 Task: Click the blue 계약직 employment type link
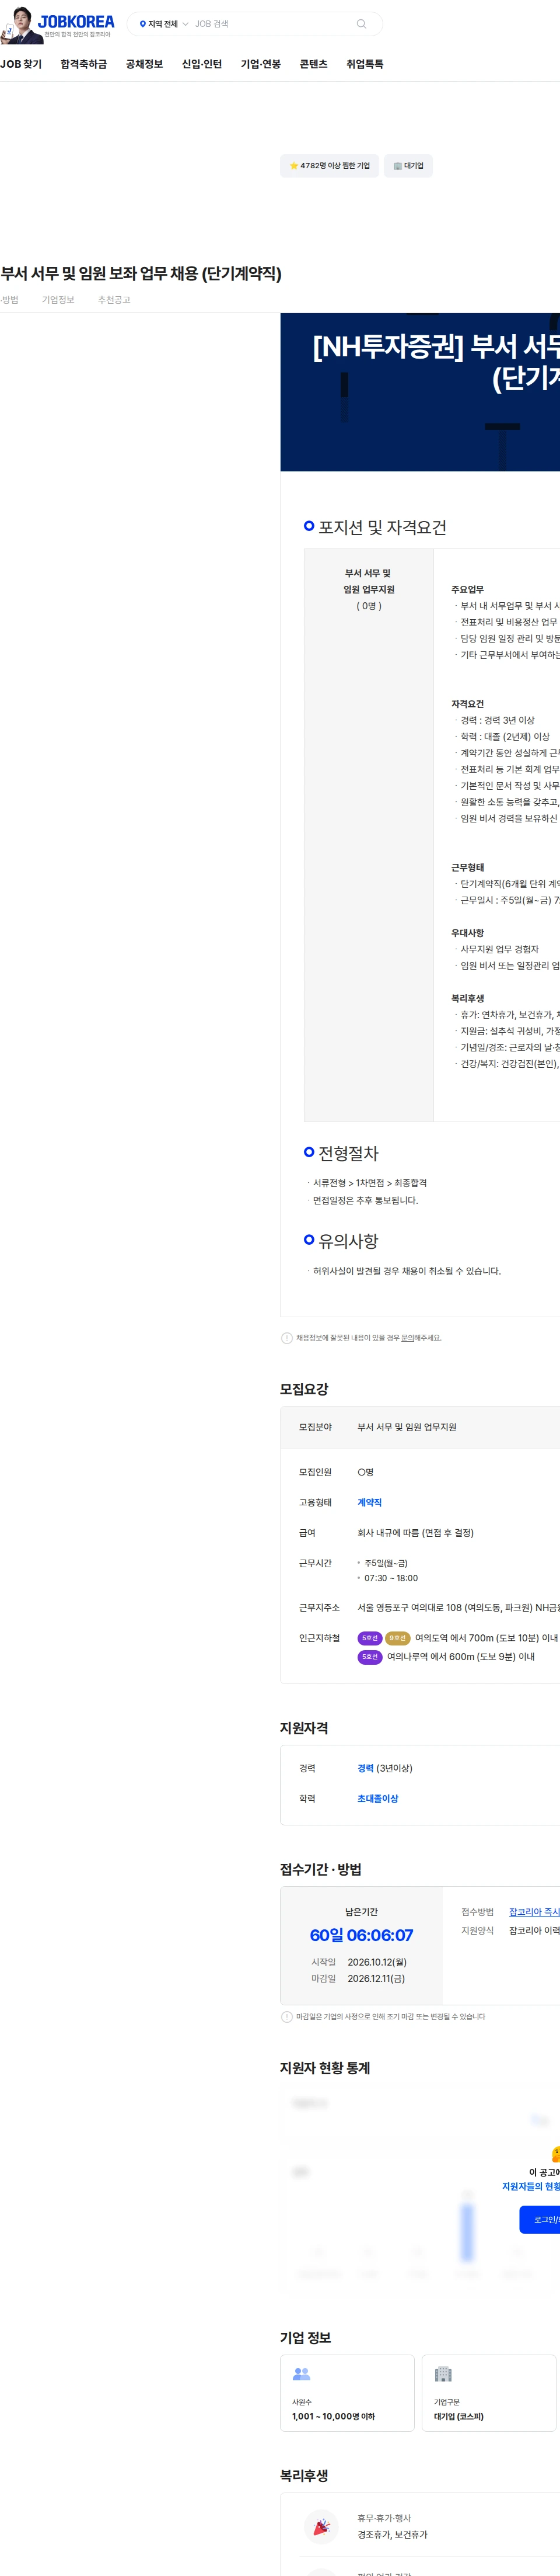(x=369, y=1502)
